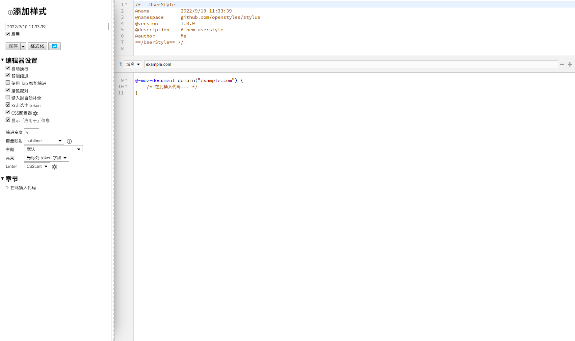The image size is (575, 341).
Task: Open the save options dropdown arrow
Action: pos(23,46)
